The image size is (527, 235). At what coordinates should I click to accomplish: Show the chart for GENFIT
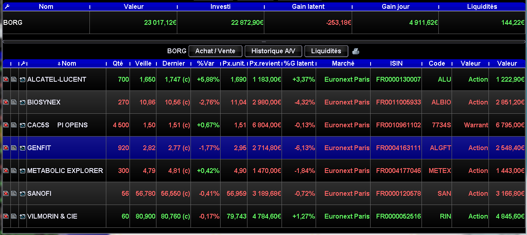point(22,148)
